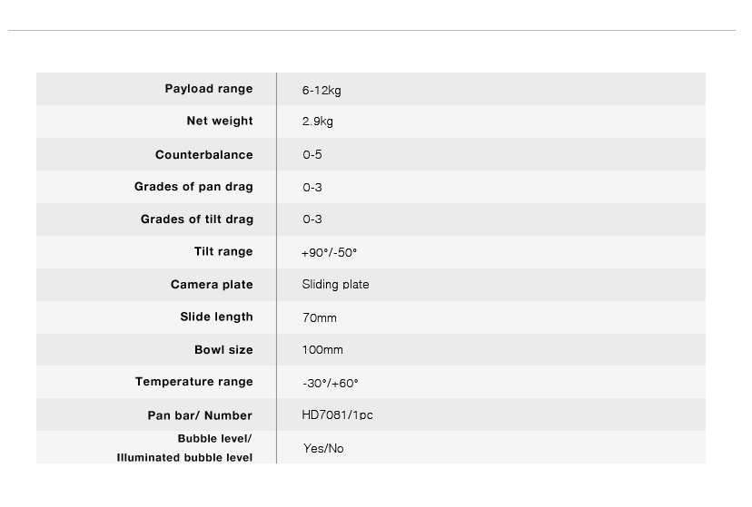Select the pan drag 0-3 value
The width and height of the screenshot is (752, 507).
click(312, 188)
